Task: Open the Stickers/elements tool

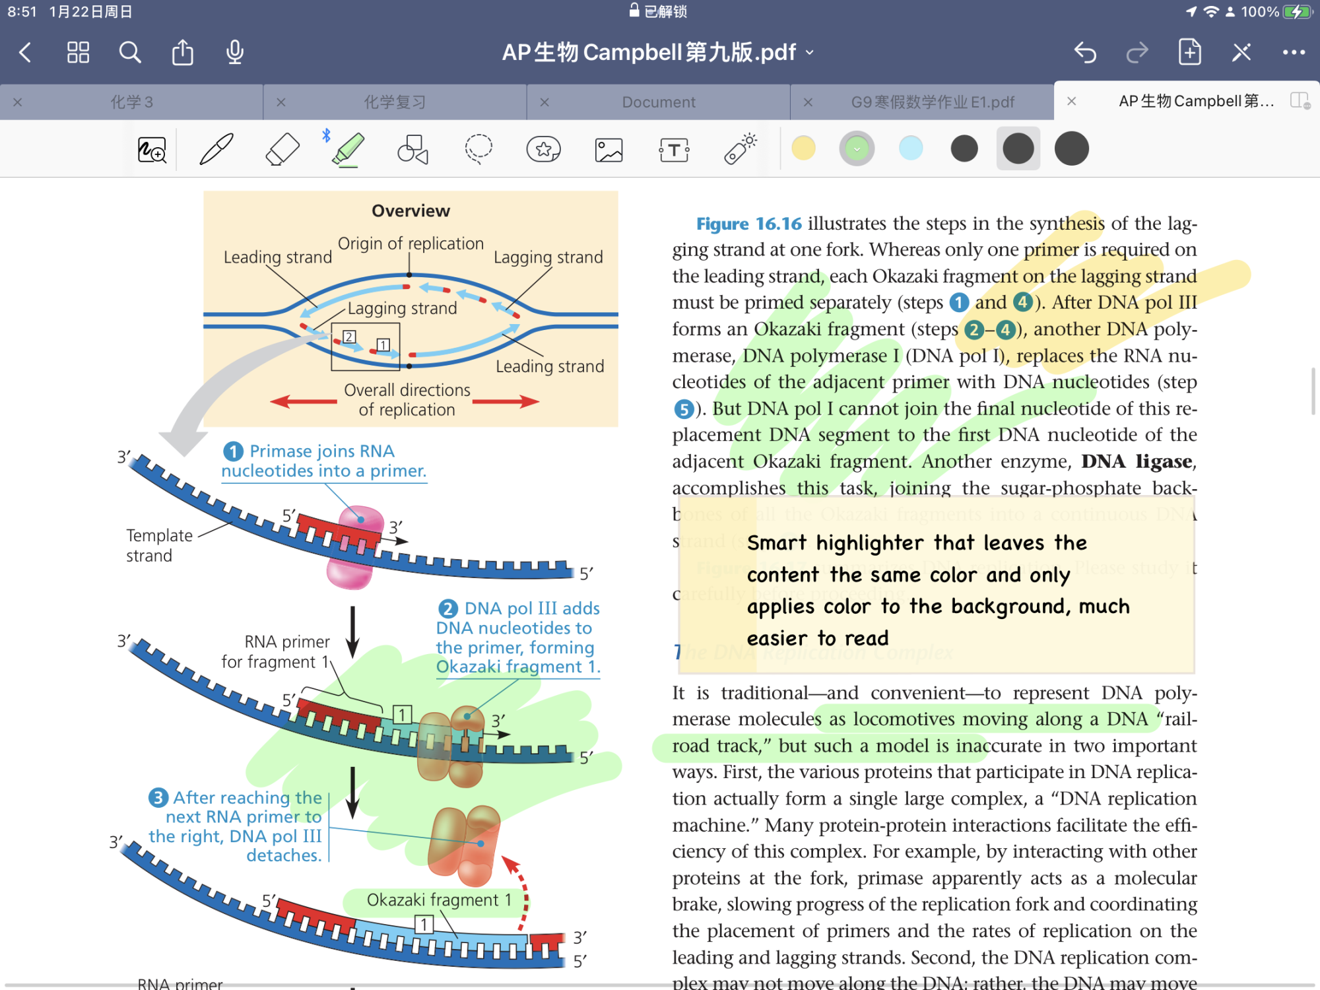Action: (543, 149)
